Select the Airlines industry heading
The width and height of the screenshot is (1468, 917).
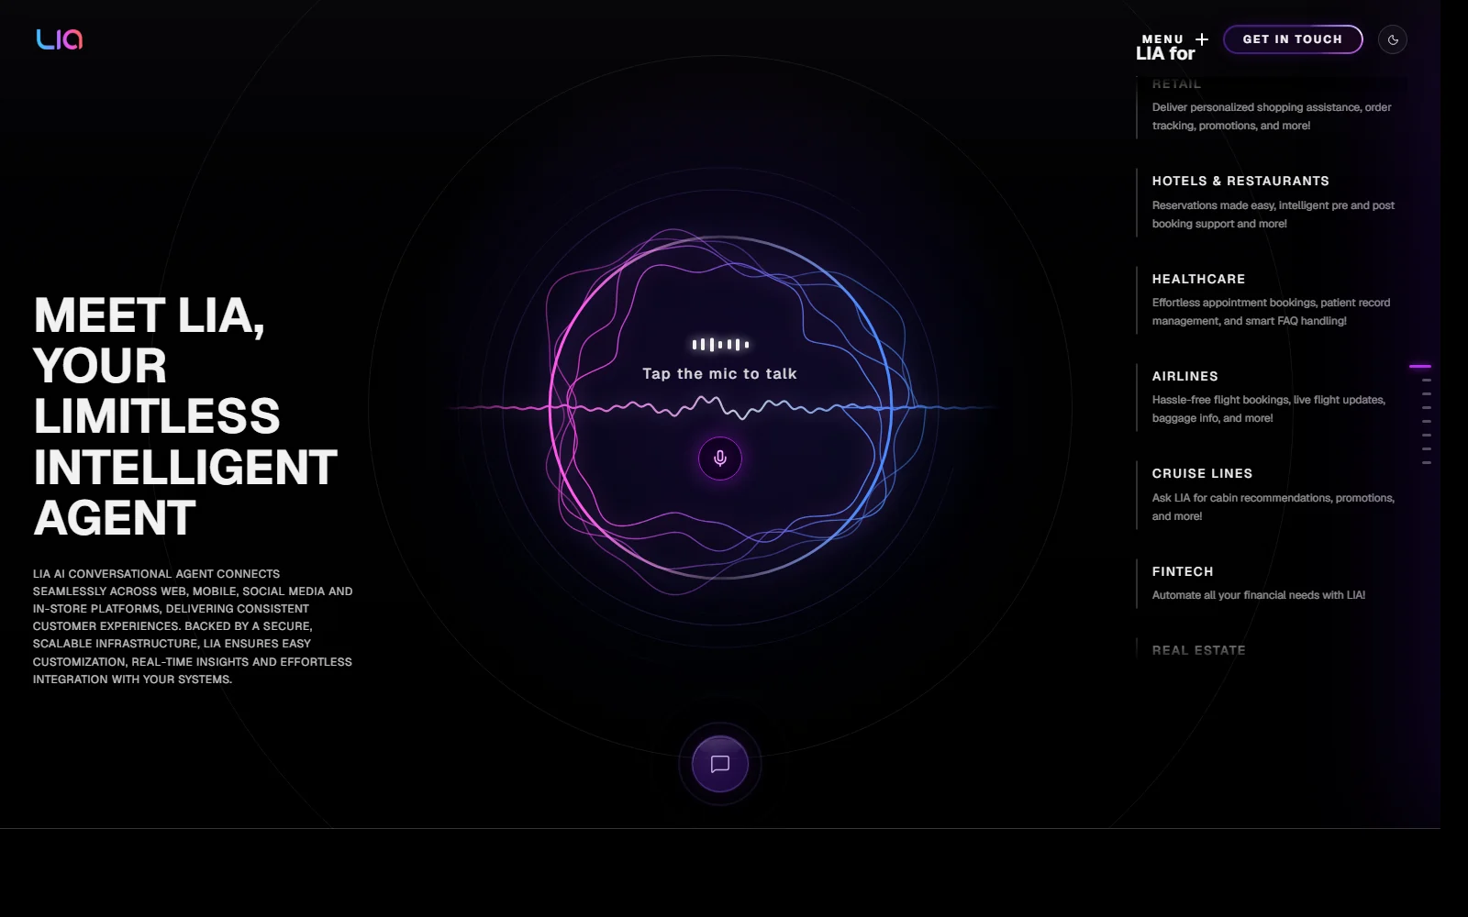1185,376
